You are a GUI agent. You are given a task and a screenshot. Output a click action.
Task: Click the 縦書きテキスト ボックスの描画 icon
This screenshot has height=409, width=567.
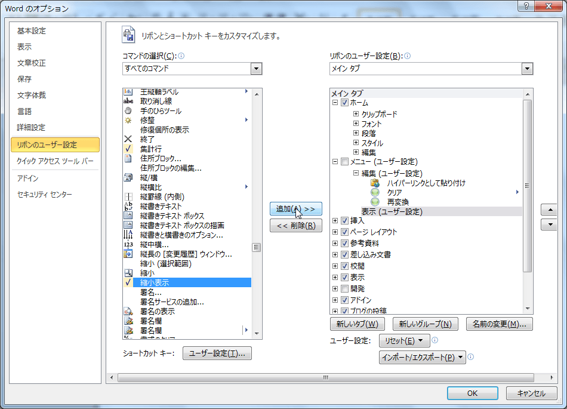(128, 225)
